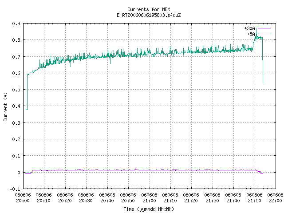This screenshot has width=284, height=213.
Task: Click y-axis tick label 0.4
Action: pos(16,106)
